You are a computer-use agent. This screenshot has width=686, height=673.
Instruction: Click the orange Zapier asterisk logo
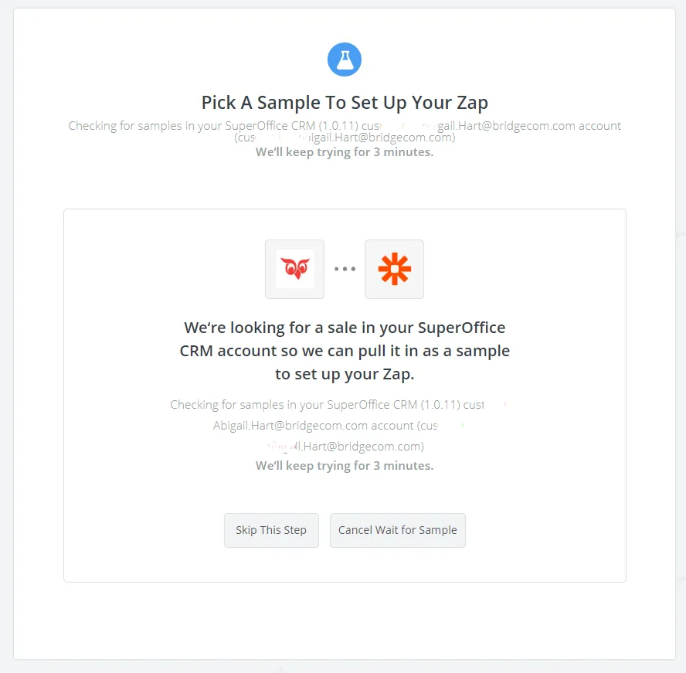click(x=394, y=269)
